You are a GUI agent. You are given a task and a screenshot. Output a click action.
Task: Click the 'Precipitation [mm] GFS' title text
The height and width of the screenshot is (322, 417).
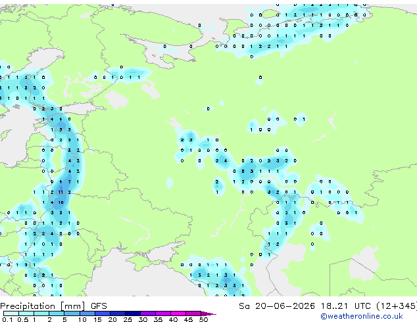pyautogui.click(x=53, y=306)
